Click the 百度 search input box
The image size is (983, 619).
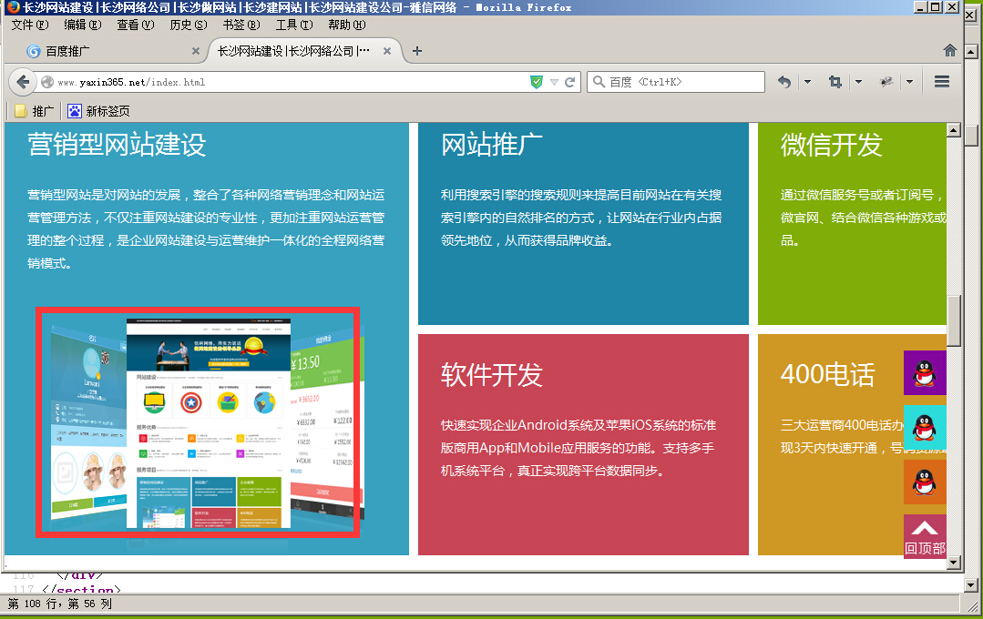coord(683,82)
